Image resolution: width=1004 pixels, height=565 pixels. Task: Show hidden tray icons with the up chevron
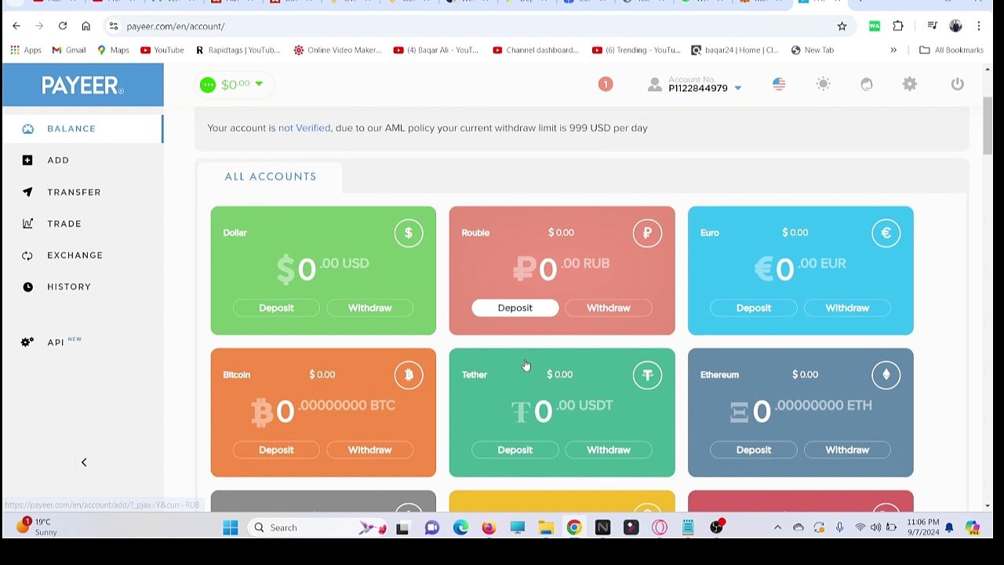[777, 527]
